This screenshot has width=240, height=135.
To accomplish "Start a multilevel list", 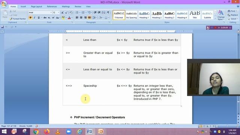I will pyautogui.click(x=89, y=12).
